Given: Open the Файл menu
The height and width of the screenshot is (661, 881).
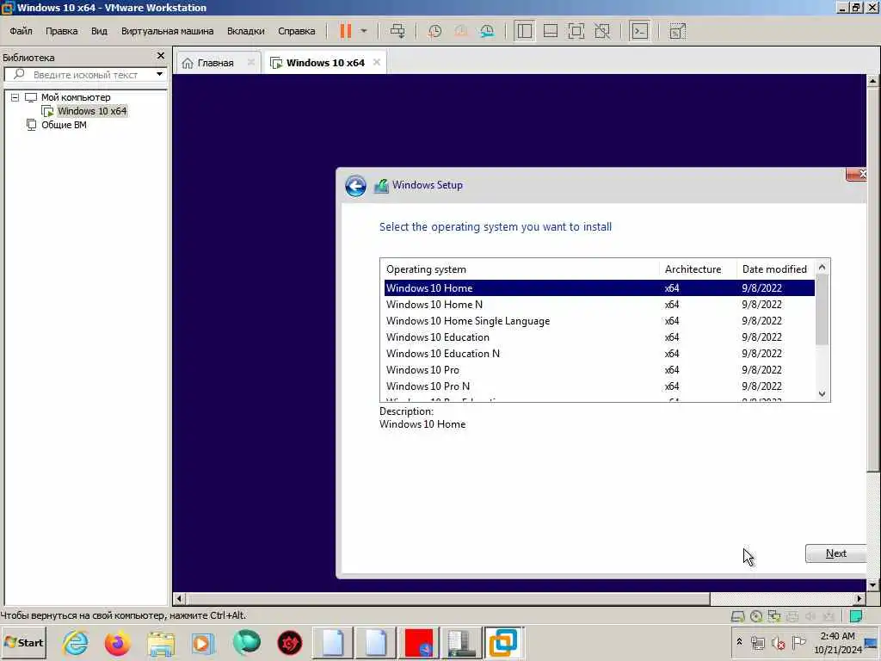Looking at the screenshot, I should click(21, 31).
